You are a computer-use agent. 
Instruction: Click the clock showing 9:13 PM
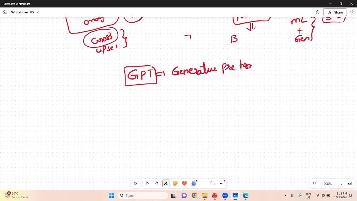pyautogui.click(x=340, y=195)
